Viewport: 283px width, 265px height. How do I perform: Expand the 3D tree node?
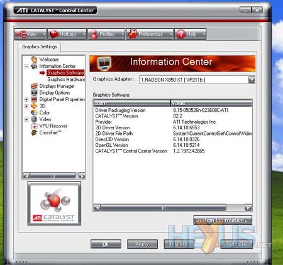tap(26, 106)
